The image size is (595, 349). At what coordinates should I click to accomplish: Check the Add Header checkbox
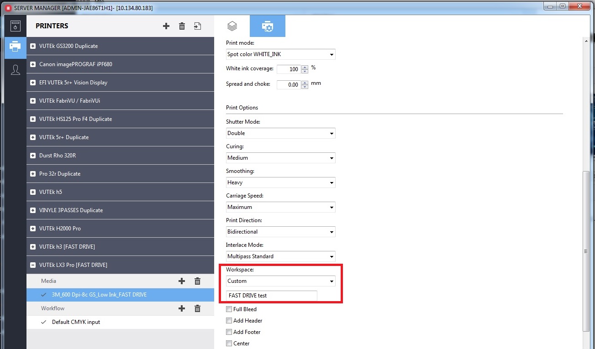tap(229, 320)
